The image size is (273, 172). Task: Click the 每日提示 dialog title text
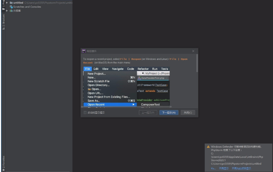(92, 51)
